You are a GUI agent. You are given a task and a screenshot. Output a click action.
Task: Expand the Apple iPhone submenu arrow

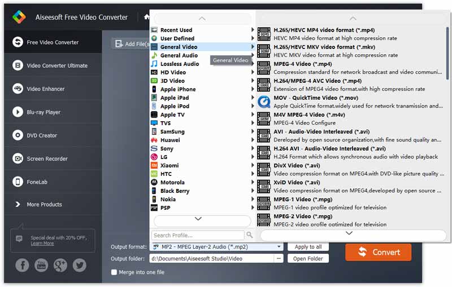coord(253,89)
